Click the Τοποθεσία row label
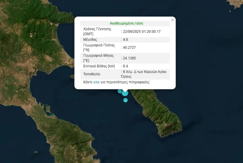The width and height of the screenshot is (243, 163). coord(92,74)
